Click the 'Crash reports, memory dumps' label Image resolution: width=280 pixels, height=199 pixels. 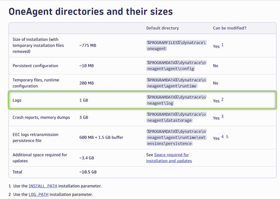(x=41, y=117)
